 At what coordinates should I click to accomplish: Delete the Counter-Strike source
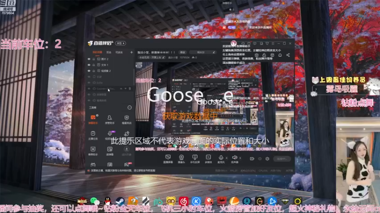click(x=130, y=89)
